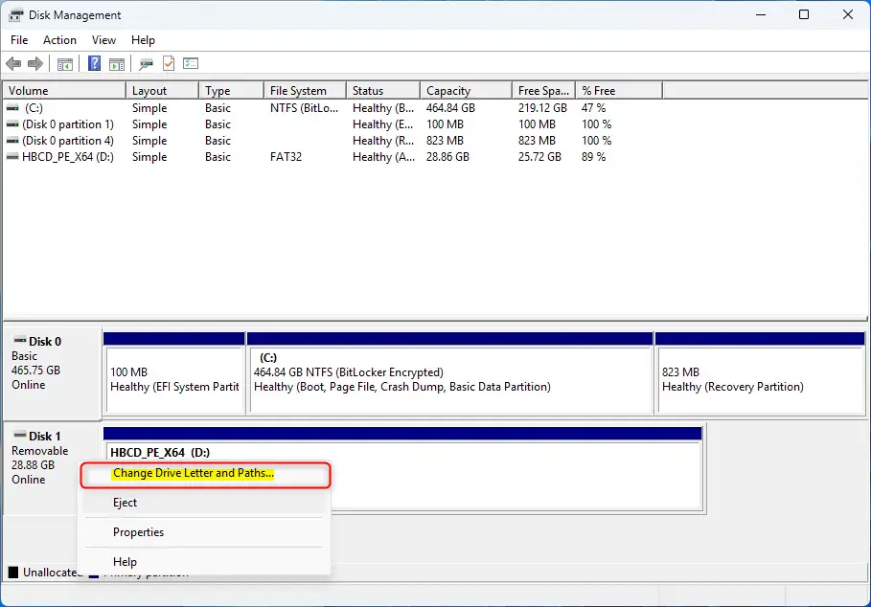Sort by the % Free column header
Image resolution: width=871 pixels, height=607 pixels.
pos(619,90)
